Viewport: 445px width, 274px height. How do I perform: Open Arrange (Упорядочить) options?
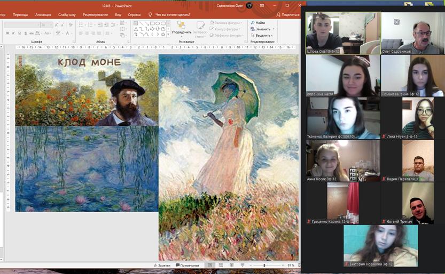click(181, 28)
